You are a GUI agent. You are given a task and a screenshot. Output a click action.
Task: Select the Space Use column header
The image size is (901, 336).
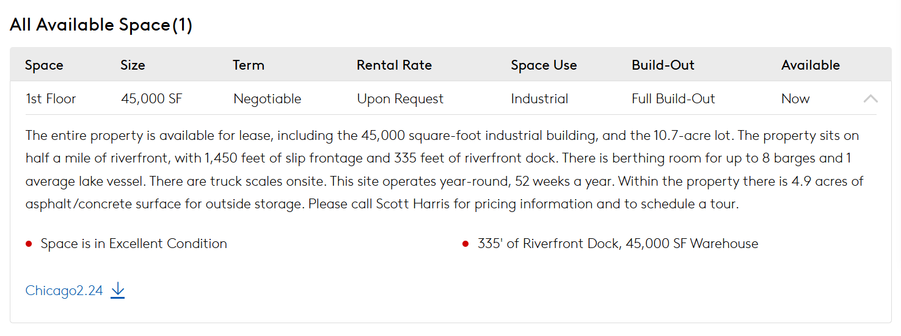click(x=544, y=65)
